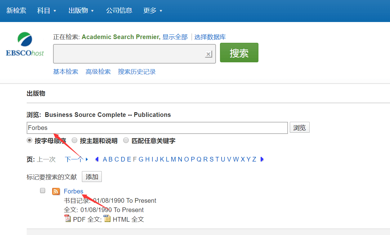
Task: Expand the 出版物 dropdown menu
Action: 81,11
